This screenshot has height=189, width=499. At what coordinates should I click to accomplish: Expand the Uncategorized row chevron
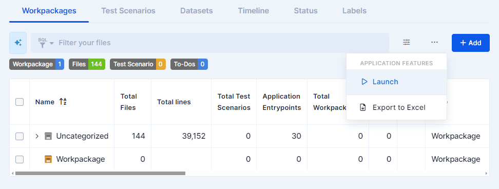pos(37,136)
